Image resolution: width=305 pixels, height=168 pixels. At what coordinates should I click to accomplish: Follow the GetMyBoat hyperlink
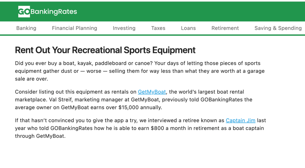click(152, 92)
